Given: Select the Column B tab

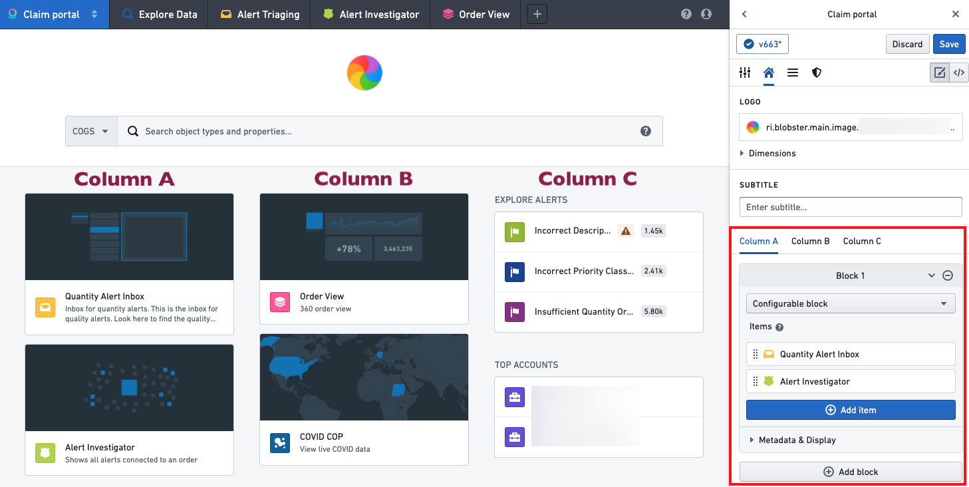Looking at the screenshot, I should pos(811,241).
